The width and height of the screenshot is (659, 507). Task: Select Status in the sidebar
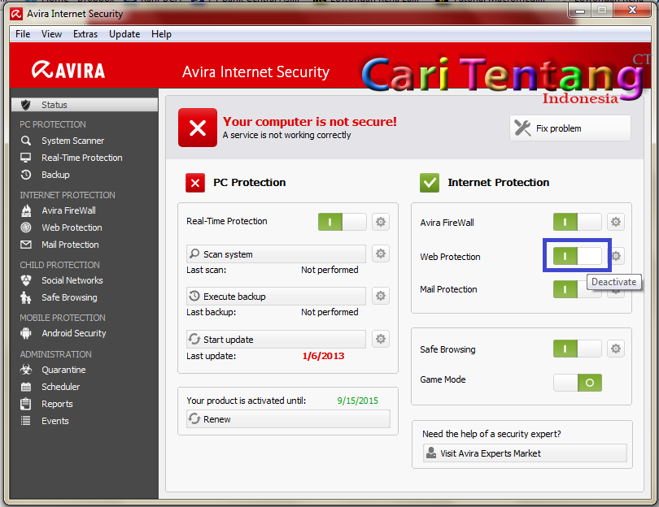point(85,105)
